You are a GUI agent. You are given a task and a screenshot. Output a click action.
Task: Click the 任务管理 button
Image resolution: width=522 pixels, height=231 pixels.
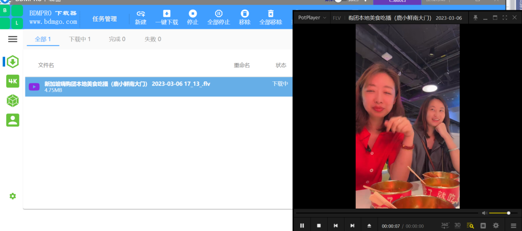click(x=105, y=19)
